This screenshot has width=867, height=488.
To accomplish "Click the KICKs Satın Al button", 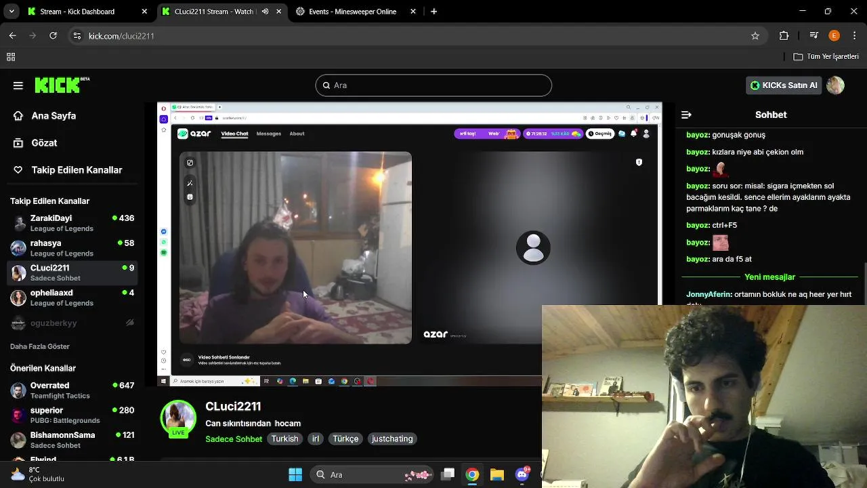I will click(784, 85).
